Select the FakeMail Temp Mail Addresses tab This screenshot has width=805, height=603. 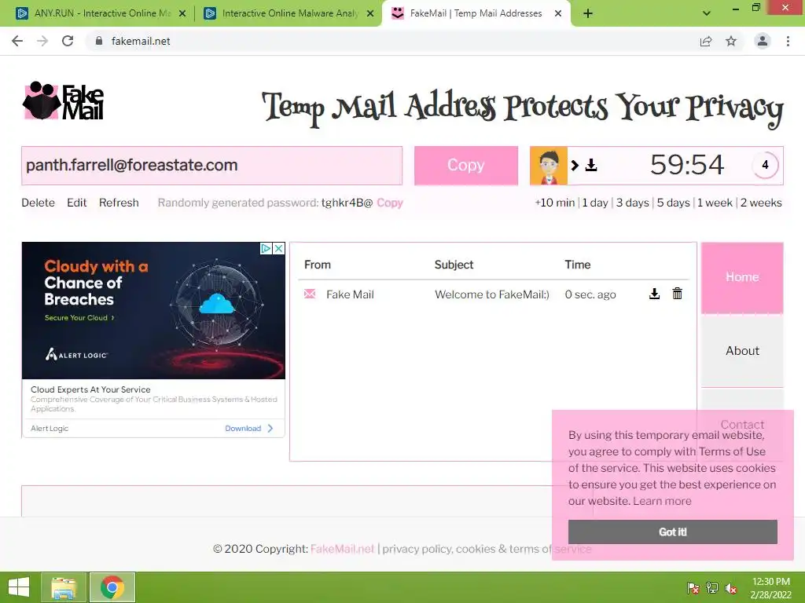pos(476,13)
